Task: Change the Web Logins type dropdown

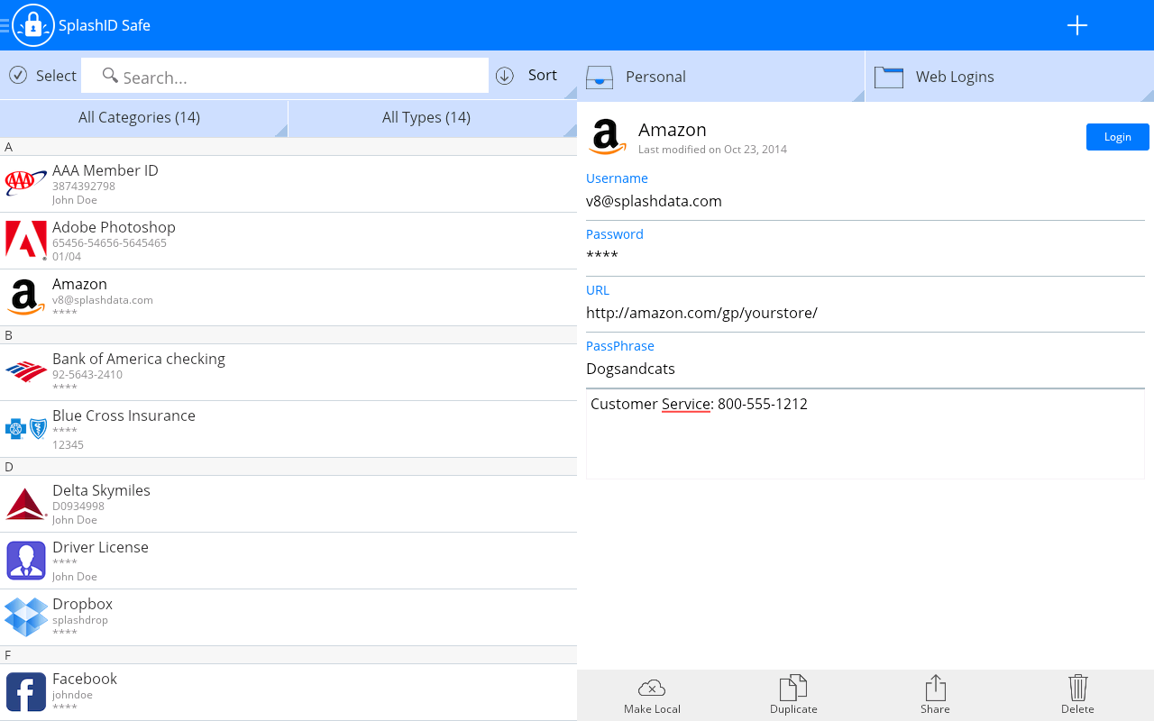Action: tap(1010, 77)
